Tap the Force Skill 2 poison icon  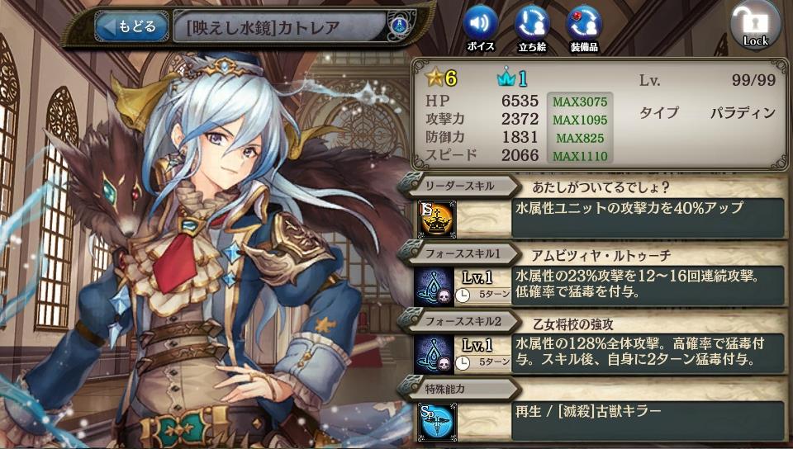(x=434, y=354)
